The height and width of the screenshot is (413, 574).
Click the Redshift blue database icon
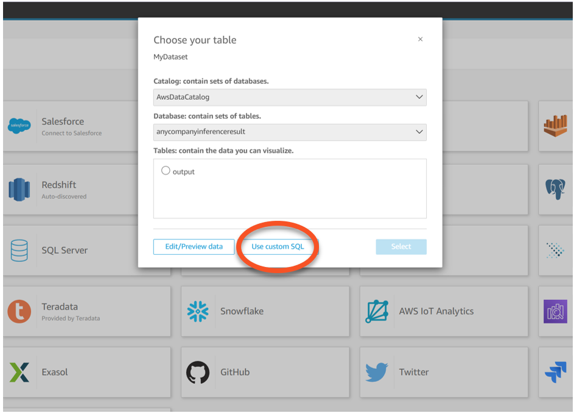pos(19,190)
